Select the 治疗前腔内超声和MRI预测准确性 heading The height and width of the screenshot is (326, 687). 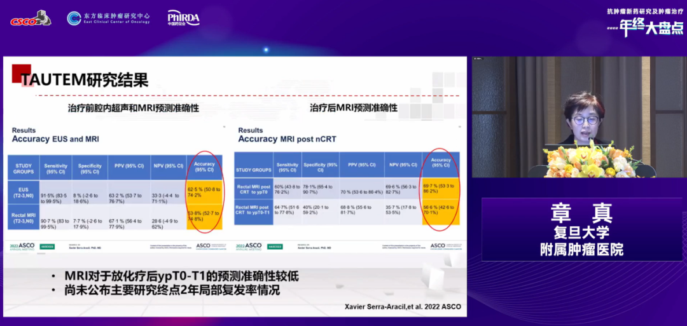point(133,108)
